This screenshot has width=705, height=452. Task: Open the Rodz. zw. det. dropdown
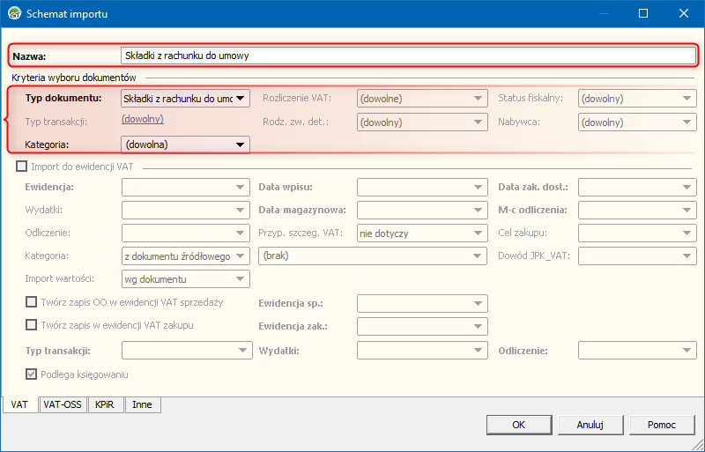[422, 122]
